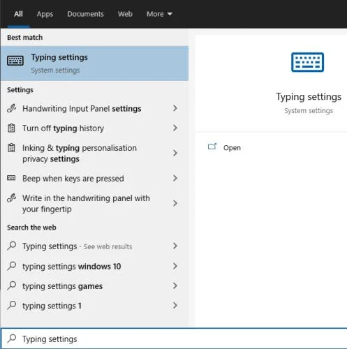Expand Handwriting Input Panel settings with its chevron
This screenshot has width=347, height=349.
(x=175, y=108)
